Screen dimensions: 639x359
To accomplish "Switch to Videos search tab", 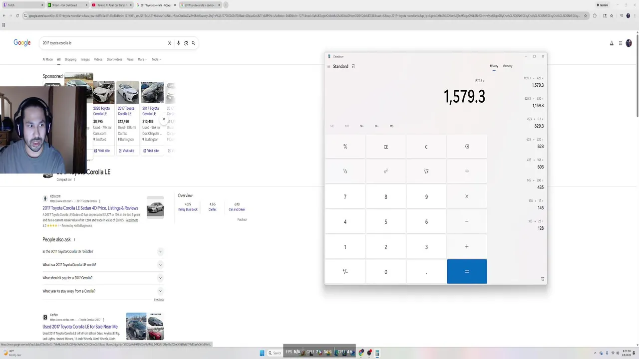I will 98,59.
